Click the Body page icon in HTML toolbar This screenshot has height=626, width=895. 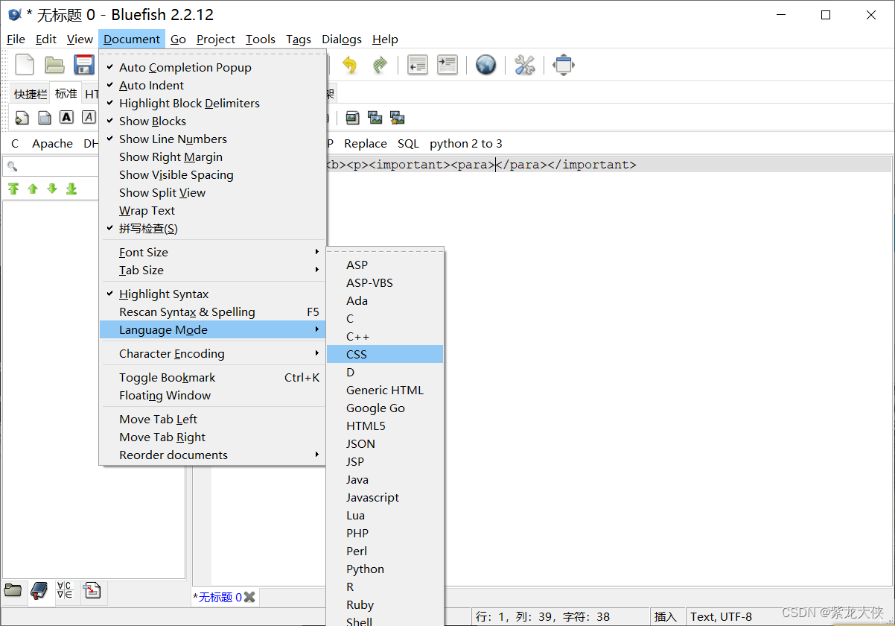pos(45,118)
